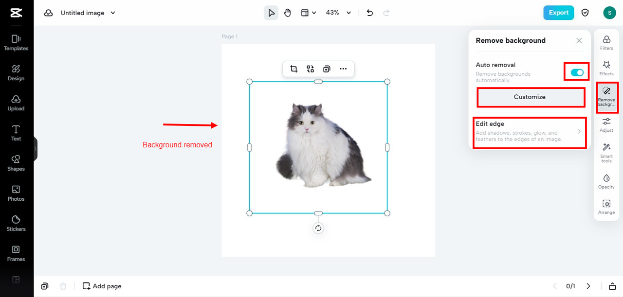
Task: Switch to the Stickers tab
Action: click(x=16, y=223)
